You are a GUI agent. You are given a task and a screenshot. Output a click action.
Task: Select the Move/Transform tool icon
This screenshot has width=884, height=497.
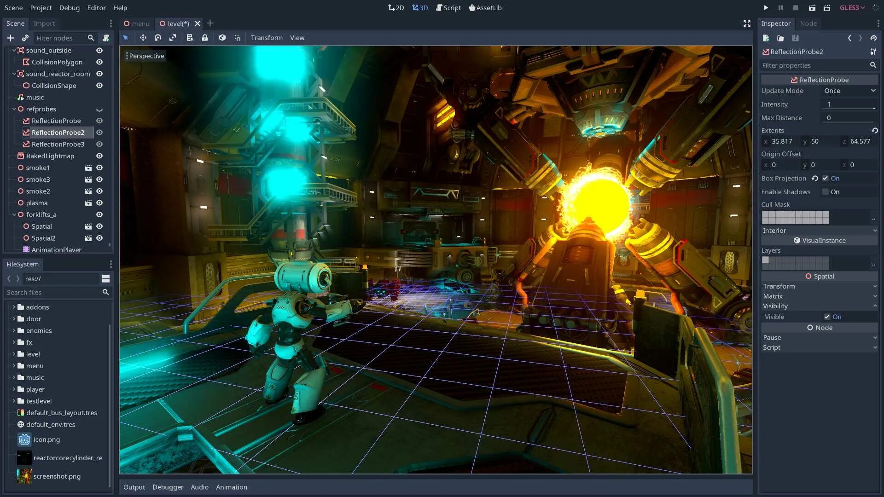(142, 38)
